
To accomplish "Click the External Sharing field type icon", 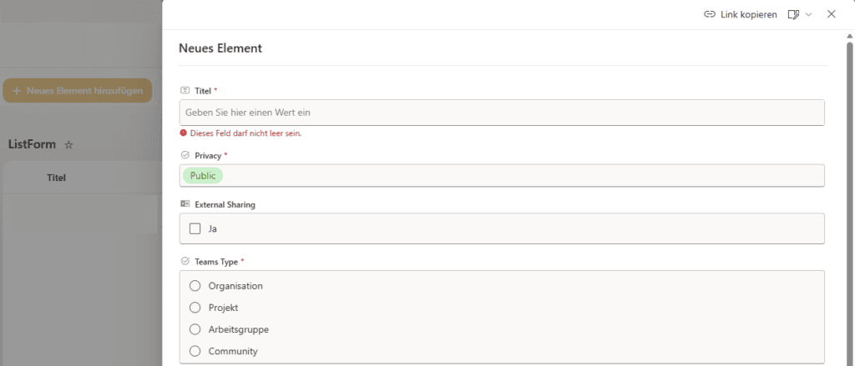I will coord(185,204).
